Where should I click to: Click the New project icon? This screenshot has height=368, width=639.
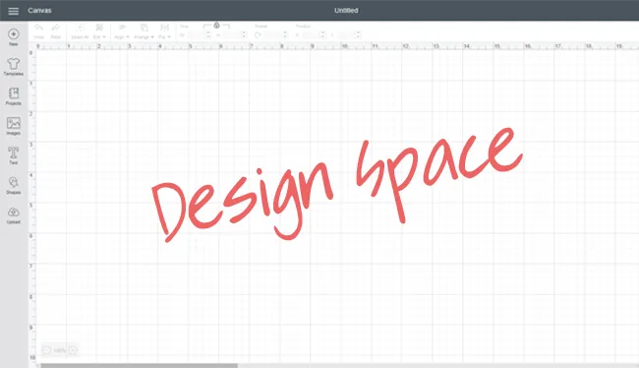[x=14, y=36]
